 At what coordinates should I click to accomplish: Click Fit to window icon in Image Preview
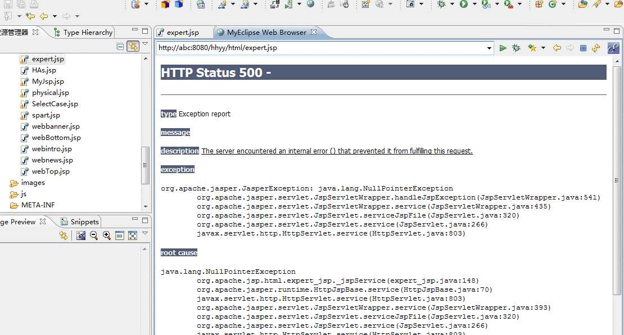[x=133, y=236]
